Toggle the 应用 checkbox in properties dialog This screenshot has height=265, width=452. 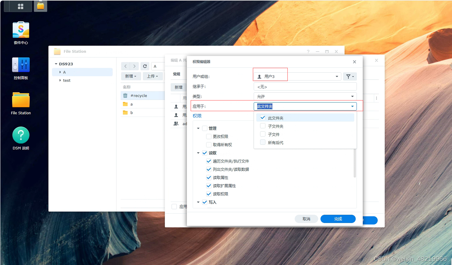pyautogui.click(x=174, y=207)
